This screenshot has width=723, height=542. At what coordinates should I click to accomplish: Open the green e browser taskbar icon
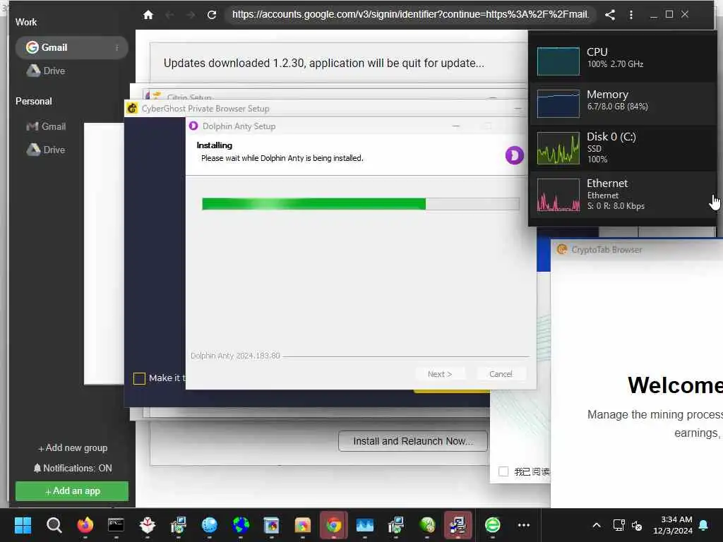point(492,525)
